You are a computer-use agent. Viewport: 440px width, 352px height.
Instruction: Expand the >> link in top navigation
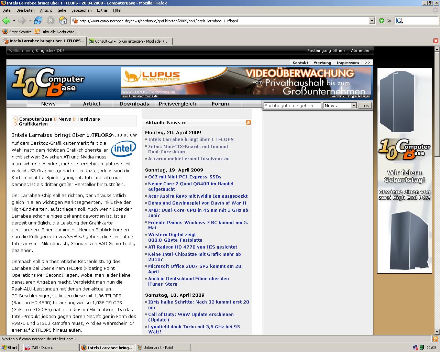pyautogui.click(x=367, y=63)
